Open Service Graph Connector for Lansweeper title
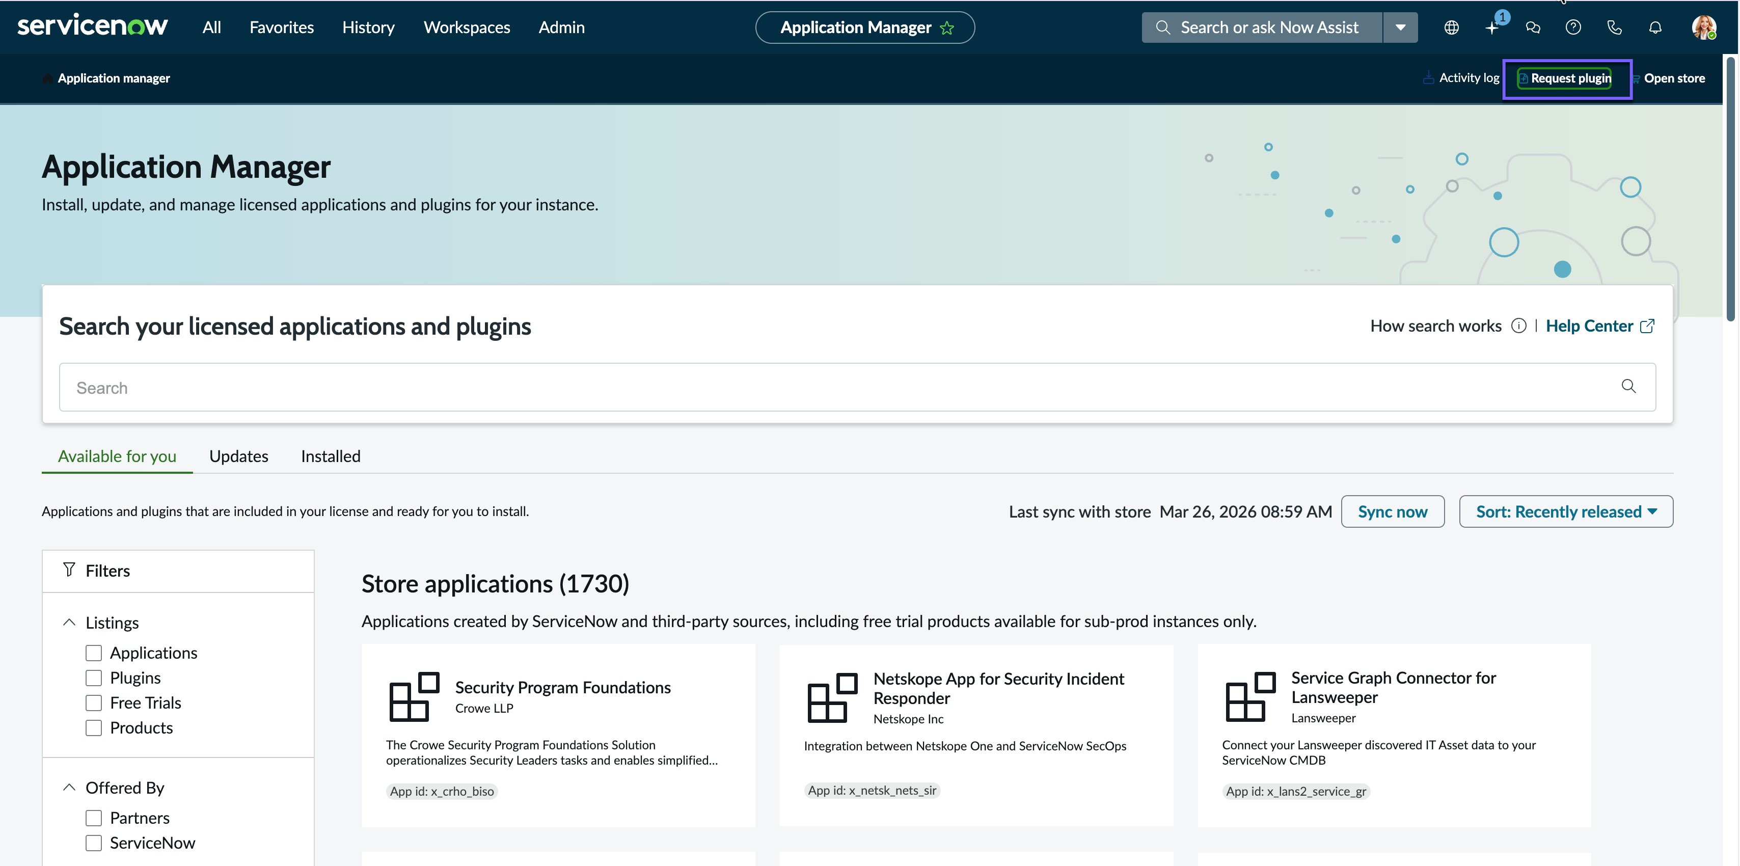1740x866 pixels. click(1394, 687)
